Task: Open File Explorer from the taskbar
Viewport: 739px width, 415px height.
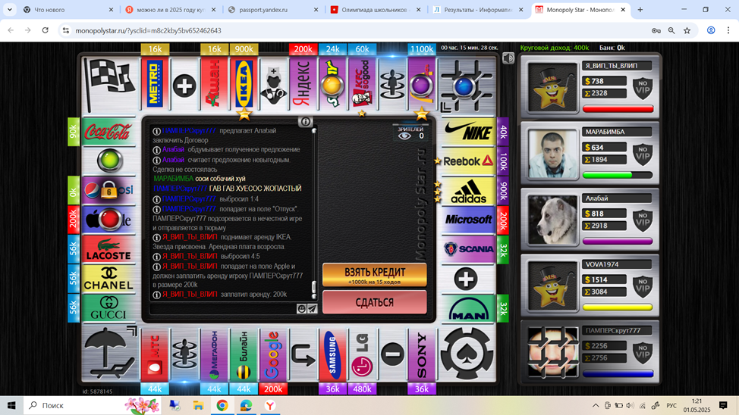Action: click(x=199, y=405)
